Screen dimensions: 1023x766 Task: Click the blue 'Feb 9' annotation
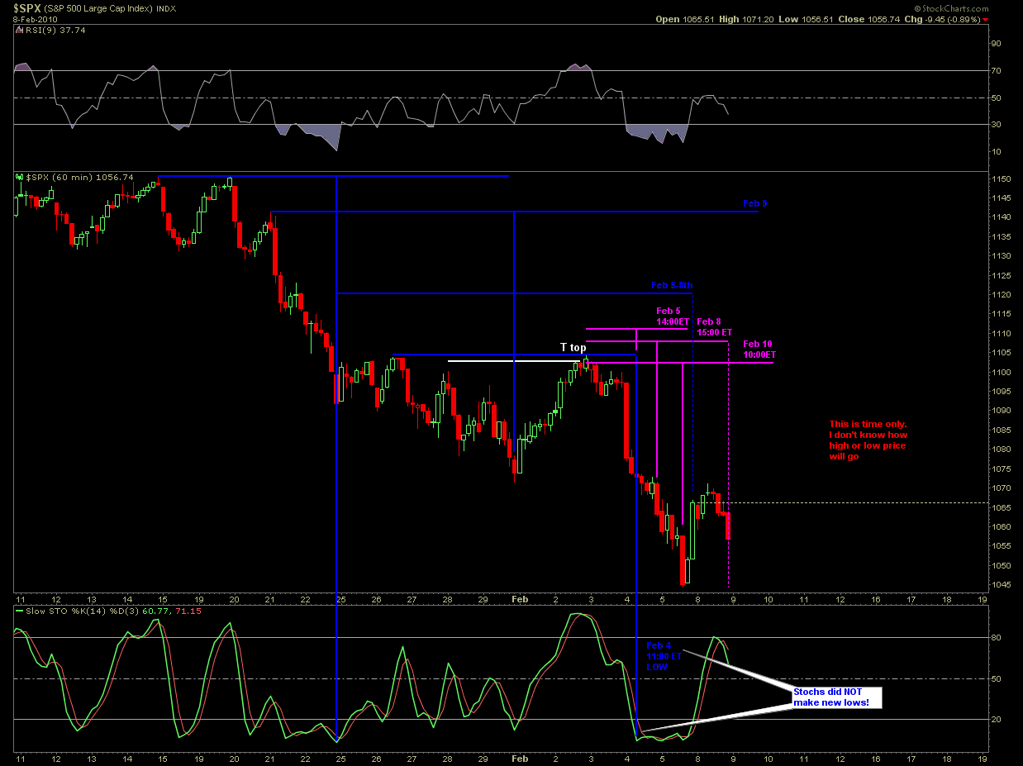click(x=754, y=202)
